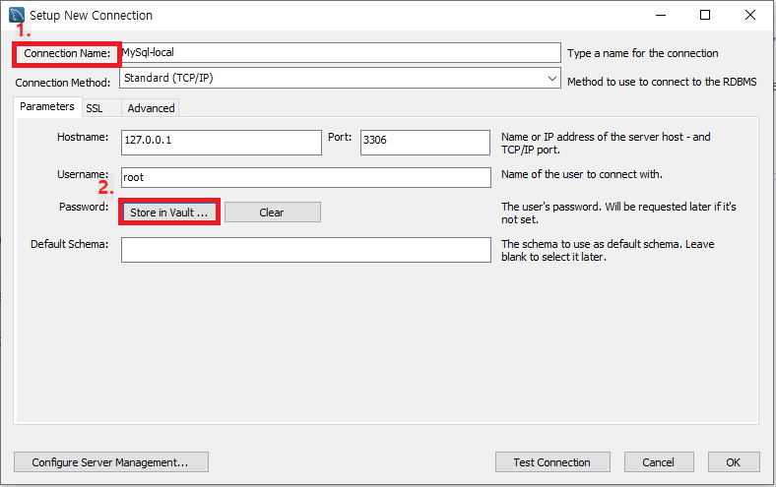Focus the Default Schema input field
Viewport: 776px width, 487px height.
click(x=306, y=250)
